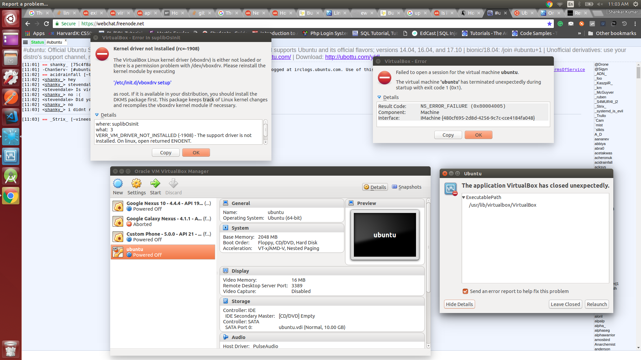
Task: Select Custom Phone 5.0.0 virtual machine
Action: point(163,237)
